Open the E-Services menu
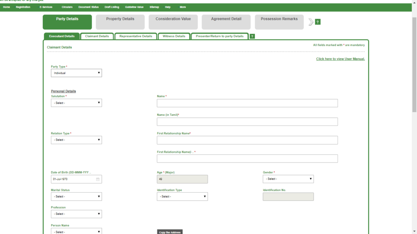 point(46,7)
